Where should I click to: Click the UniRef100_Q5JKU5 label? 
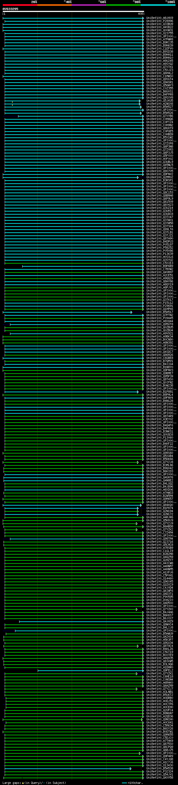[x=160, y=101]
